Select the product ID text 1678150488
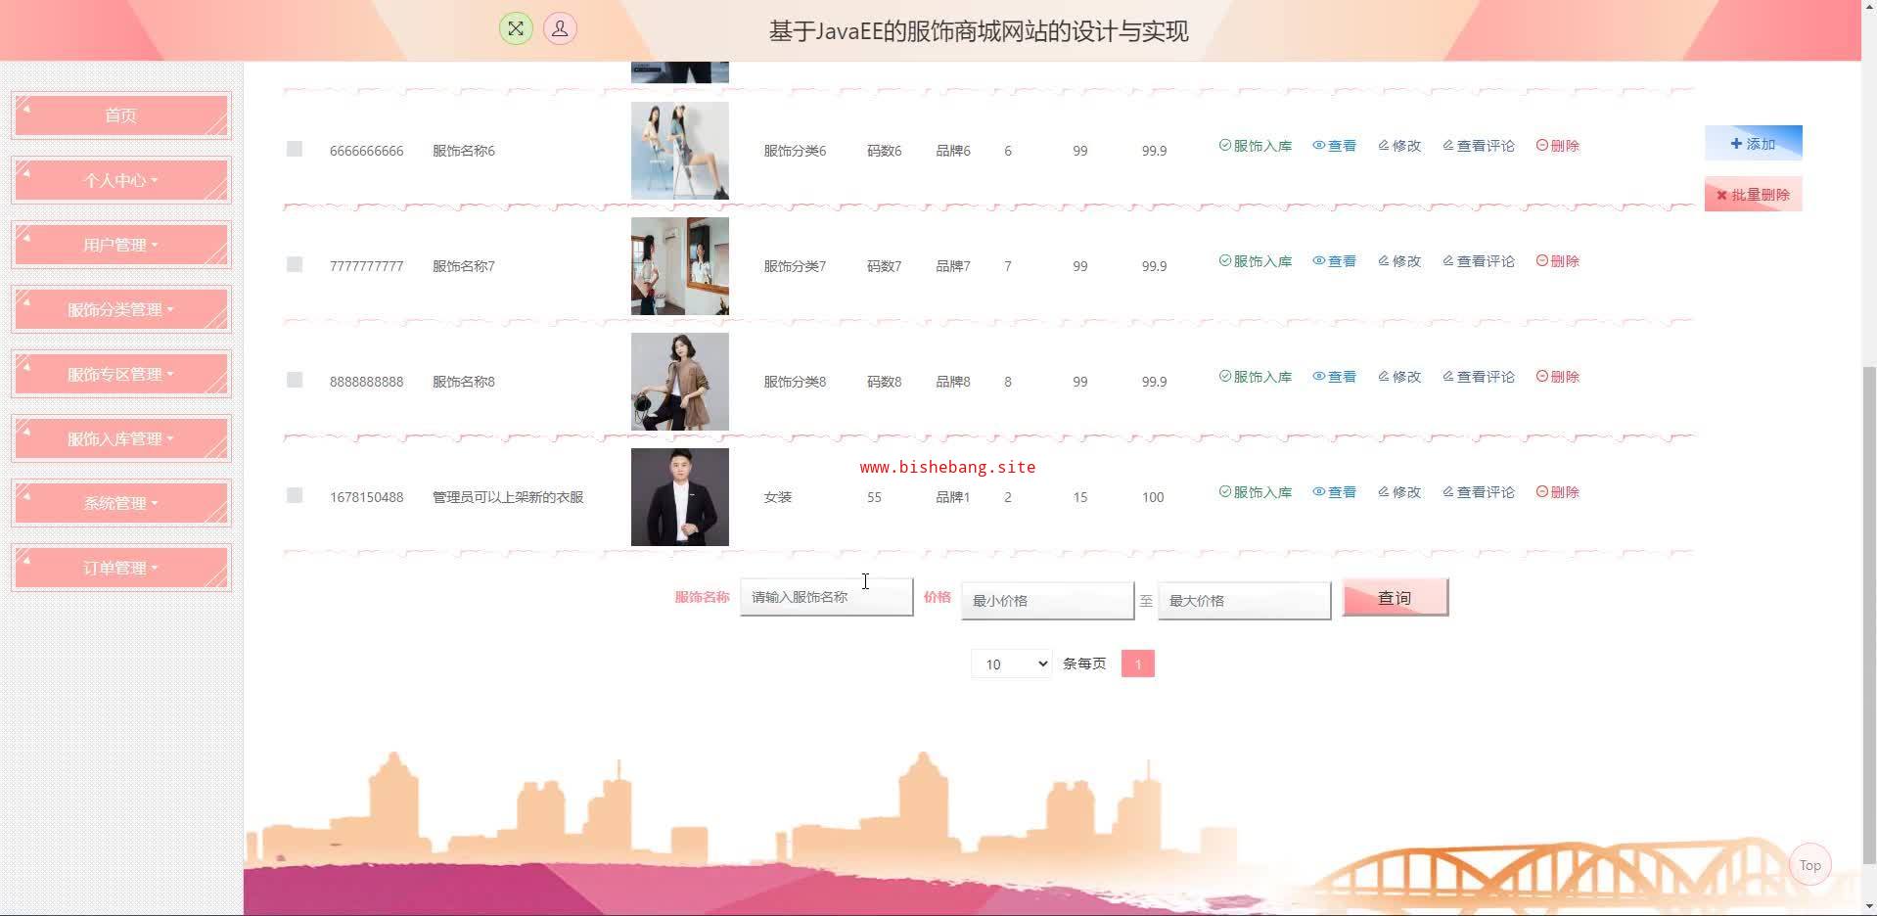 point(367,497)
